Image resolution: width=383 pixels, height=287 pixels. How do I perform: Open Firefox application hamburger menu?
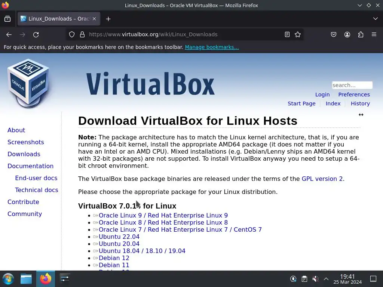pos(374,34)
